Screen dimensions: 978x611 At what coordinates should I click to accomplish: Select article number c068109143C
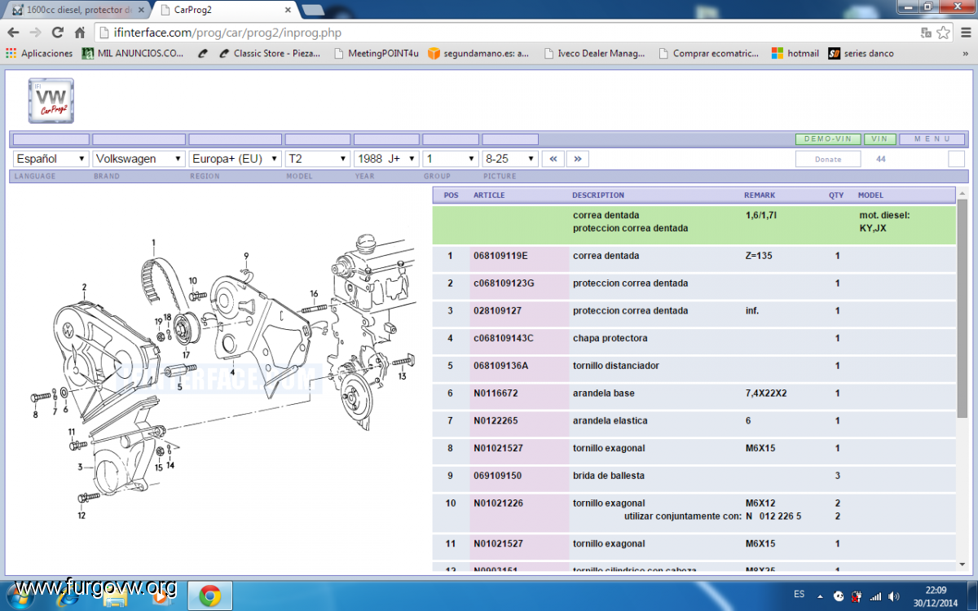pos(504,339)
